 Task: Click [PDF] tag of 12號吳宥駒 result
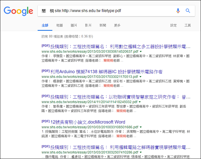45,121
